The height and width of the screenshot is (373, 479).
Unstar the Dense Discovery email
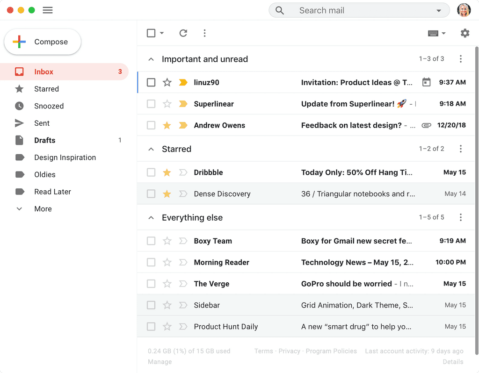tap(167, 194)
